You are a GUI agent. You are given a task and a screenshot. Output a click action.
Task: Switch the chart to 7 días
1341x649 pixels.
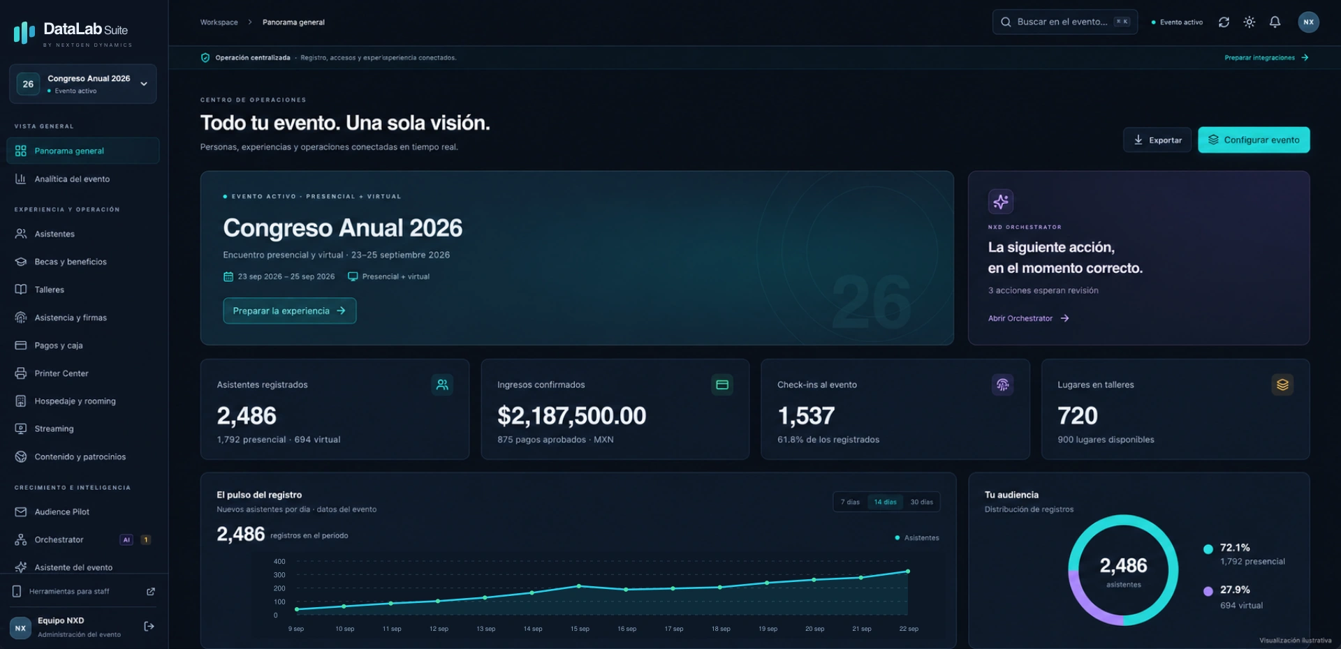(x=850, y=502)
